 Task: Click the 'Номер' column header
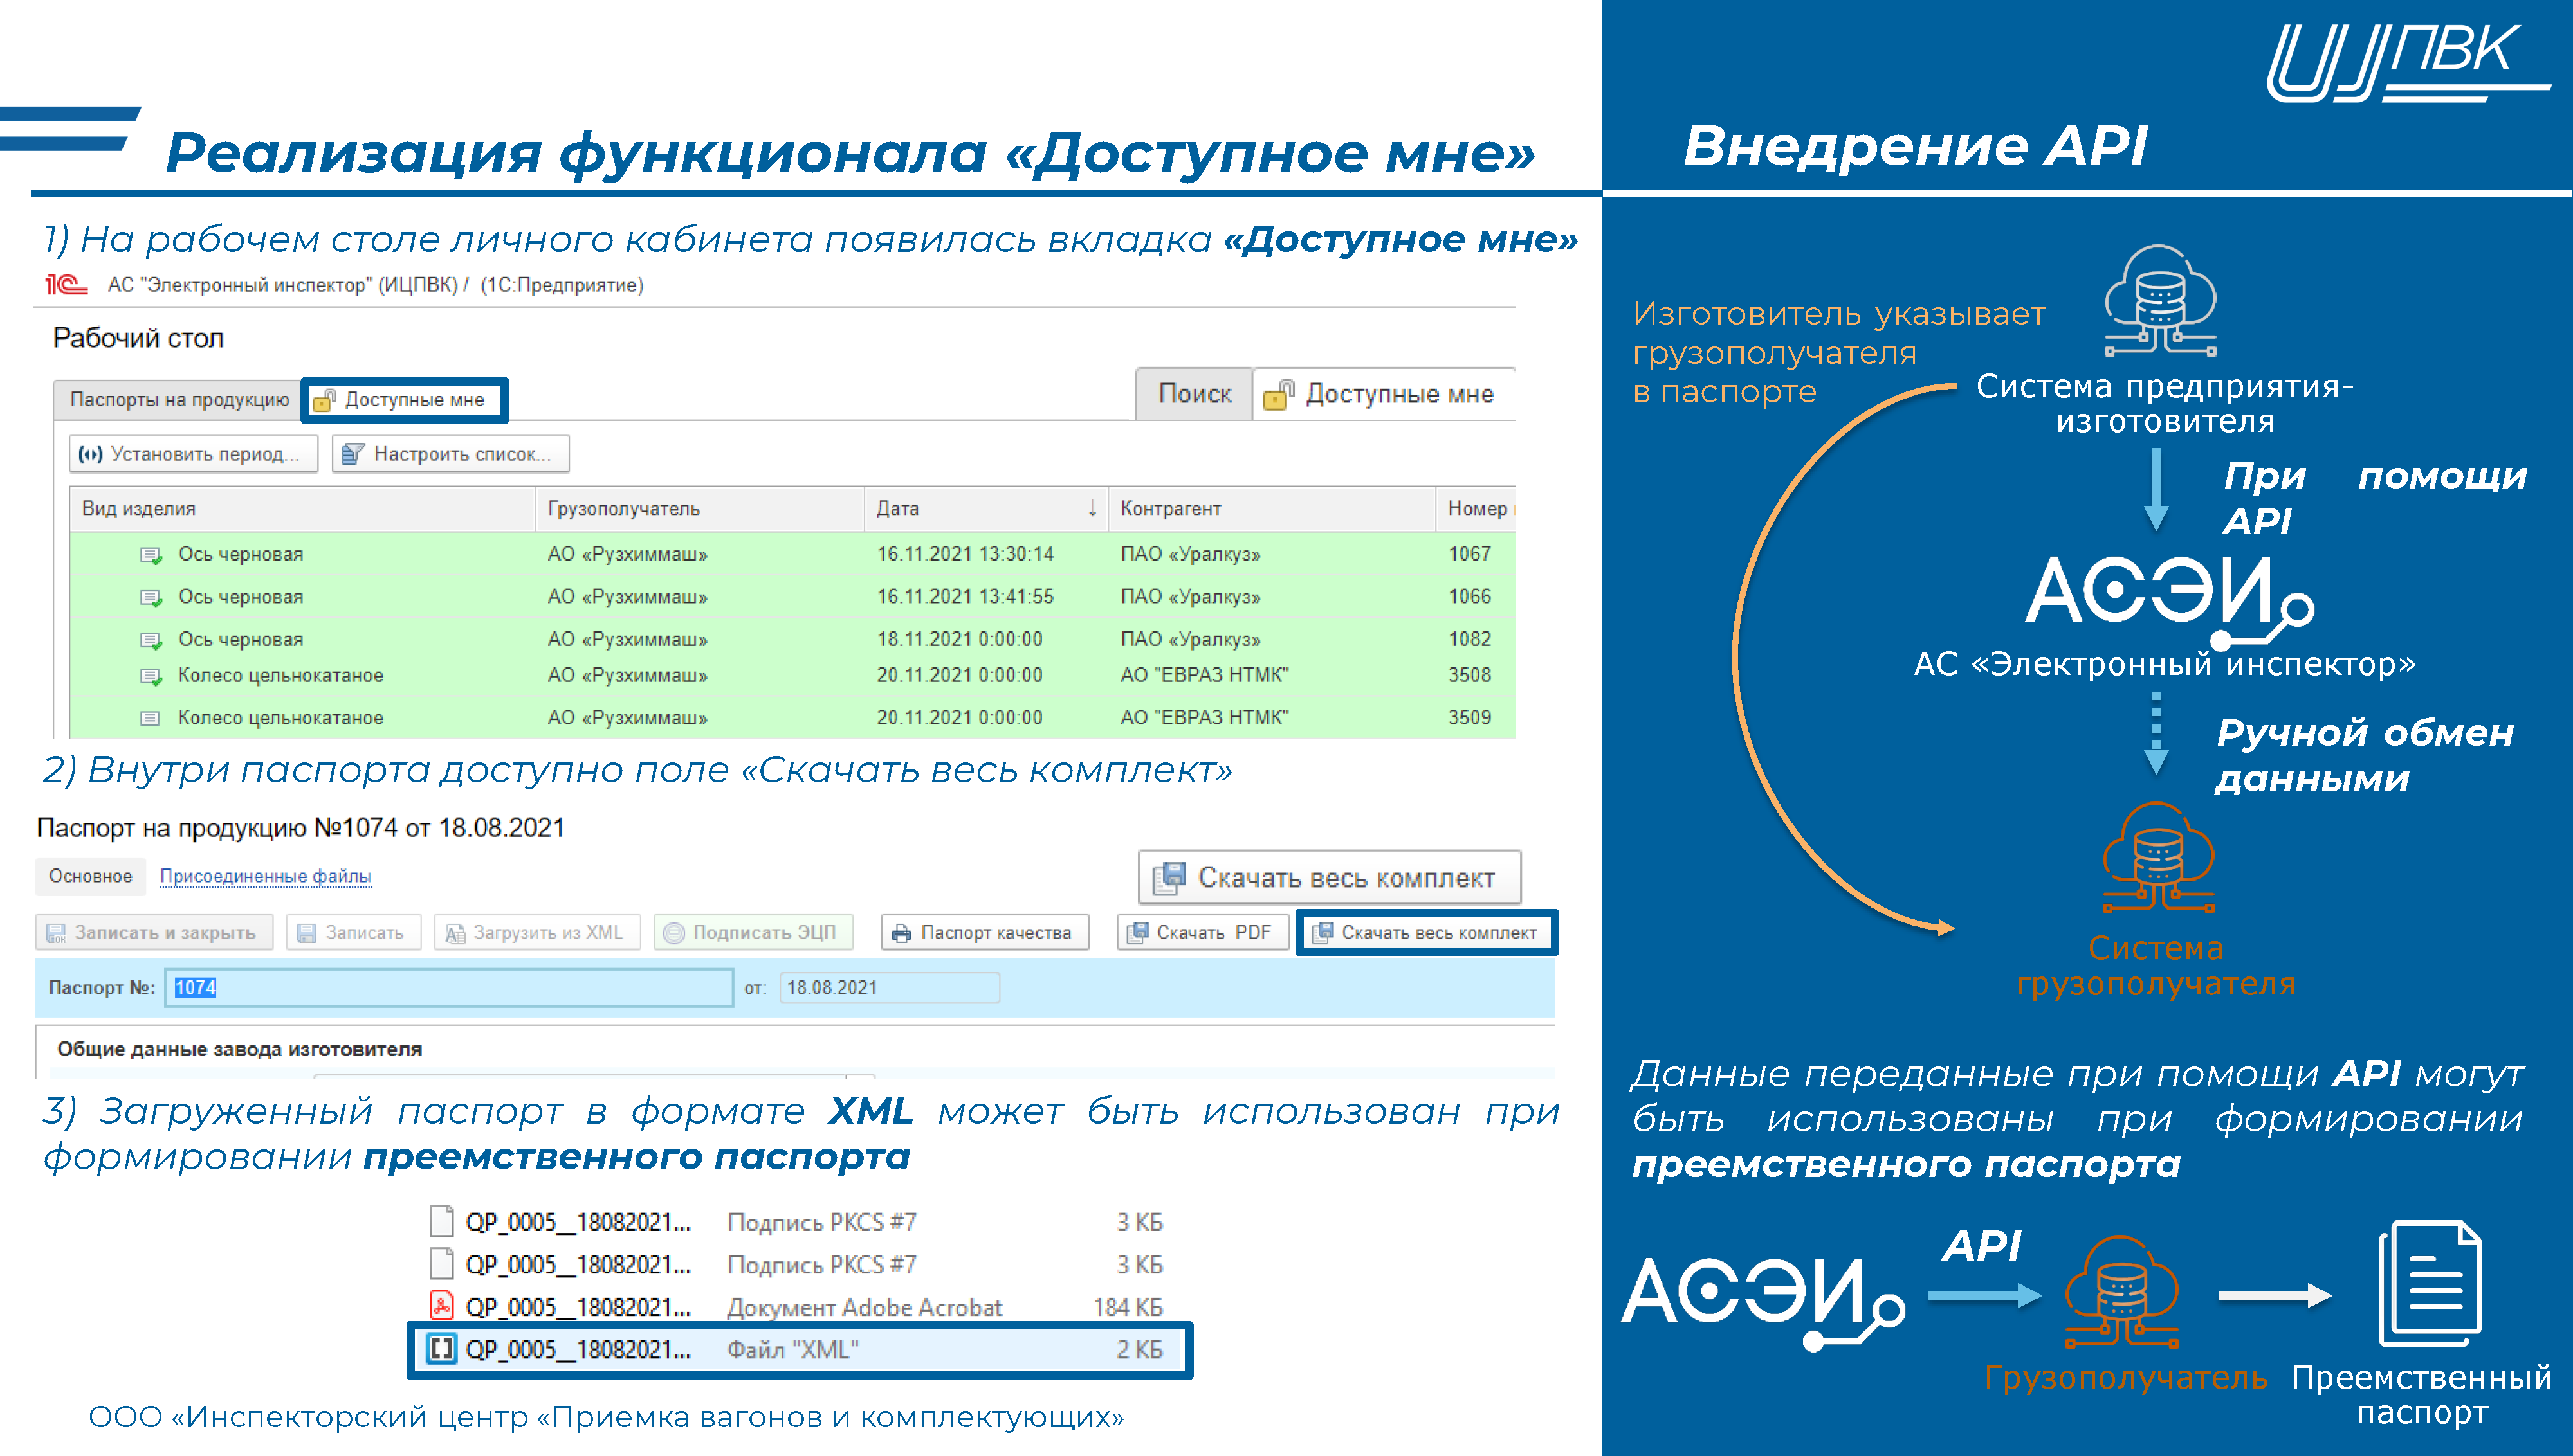click(1476, 508)
